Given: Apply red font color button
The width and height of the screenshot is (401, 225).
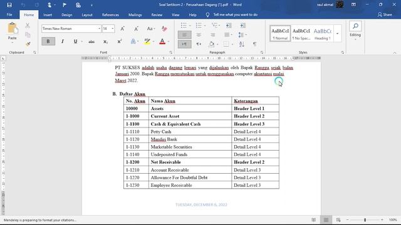Looking at the screenshot, I should [x=162, y=42].
